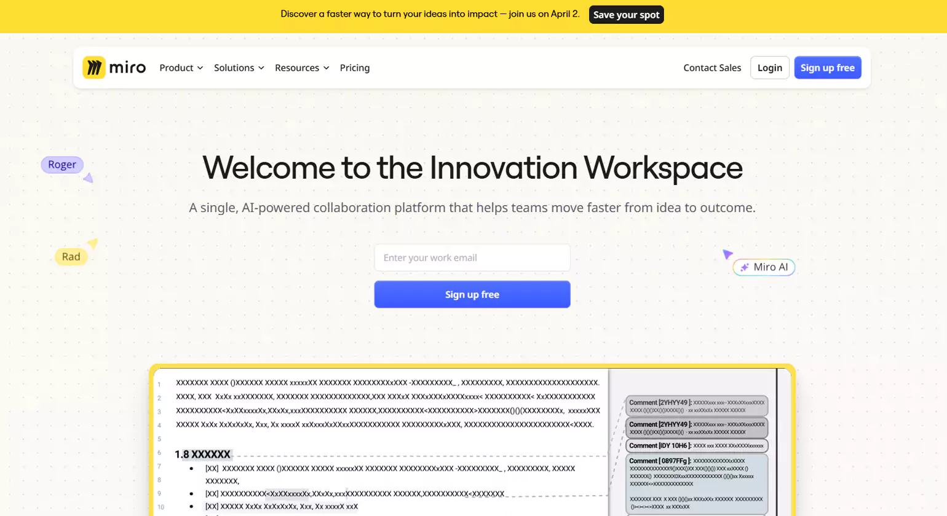The image size is (947, 516).
Task: Click the 1.8 heading in document preview
Action: 202,455
